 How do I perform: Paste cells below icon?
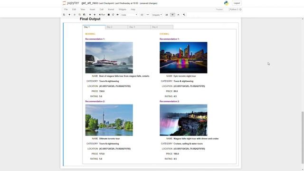click(85, 15)
